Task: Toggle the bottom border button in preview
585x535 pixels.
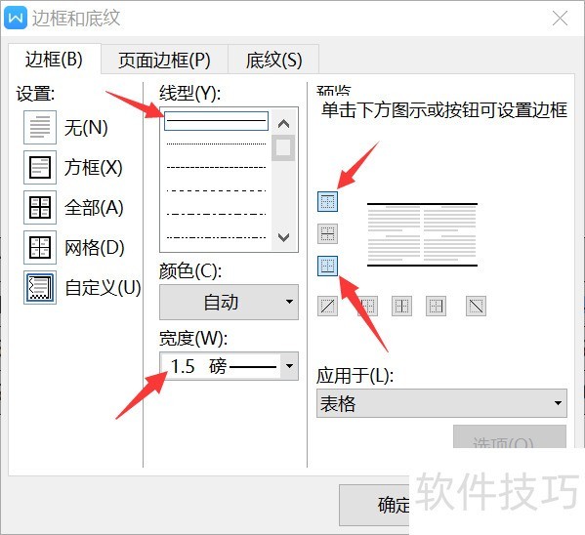Action: pyautogui.click(x=327, y=266)
